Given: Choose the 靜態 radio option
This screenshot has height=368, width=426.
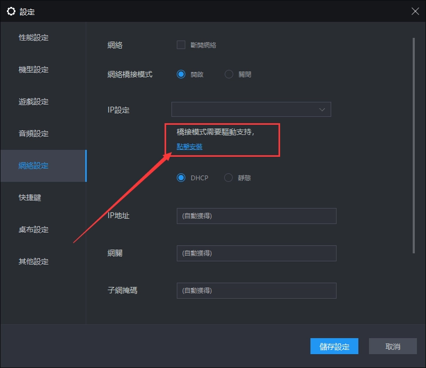Looking at the screenshot, I should click(229, 178).
